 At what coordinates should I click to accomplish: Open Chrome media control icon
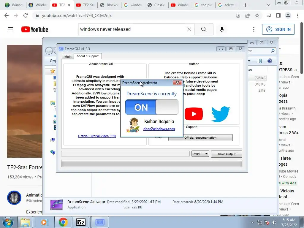pos(269,15)
